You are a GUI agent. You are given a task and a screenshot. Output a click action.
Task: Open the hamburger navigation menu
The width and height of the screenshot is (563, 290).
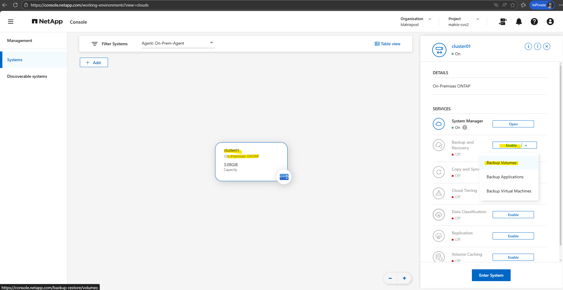11,22
